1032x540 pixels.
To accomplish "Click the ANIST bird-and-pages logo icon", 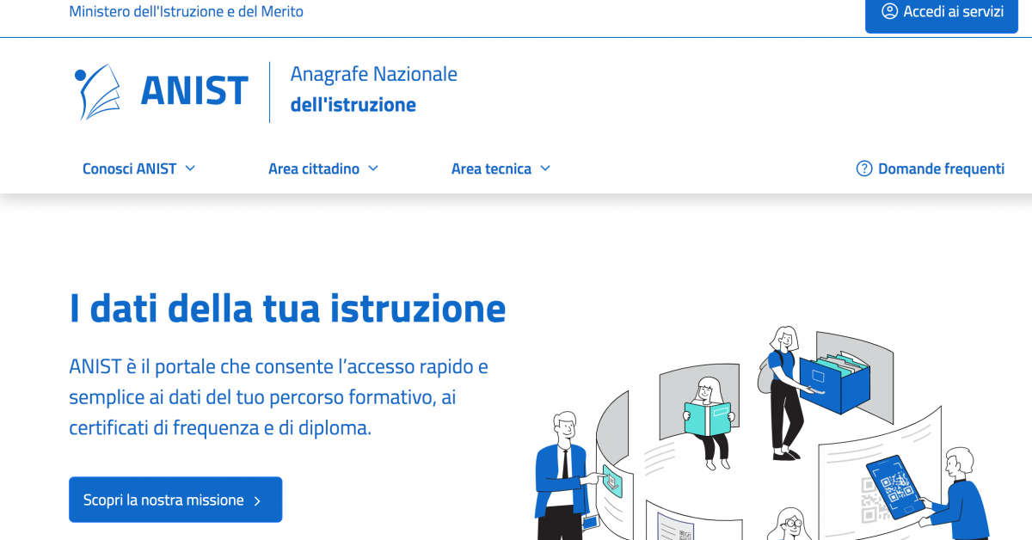I will tap(96, 91).
